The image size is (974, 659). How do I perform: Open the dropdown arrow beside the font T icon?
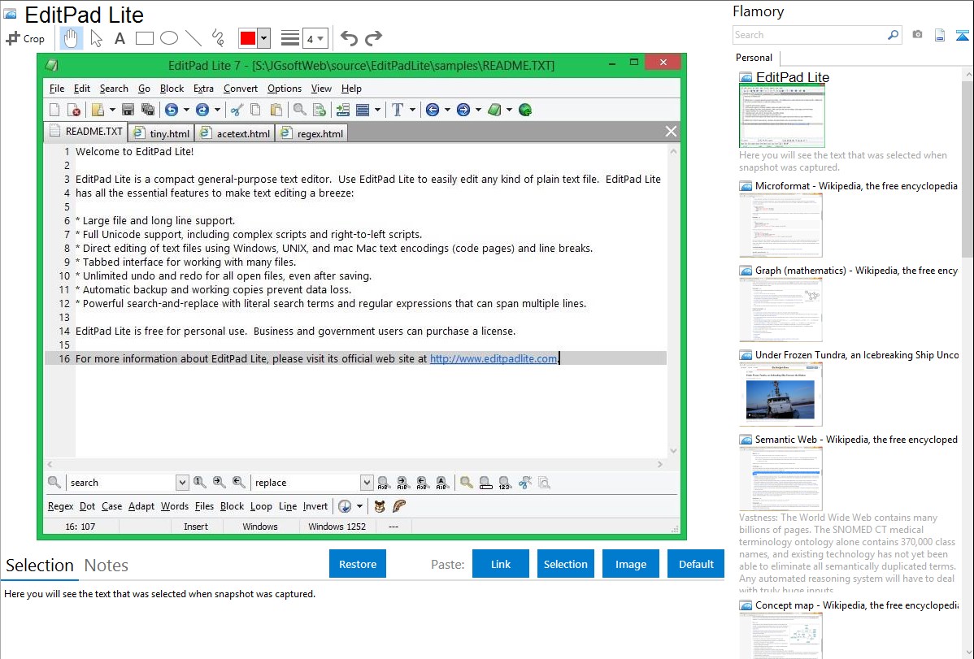coord(412,110)
